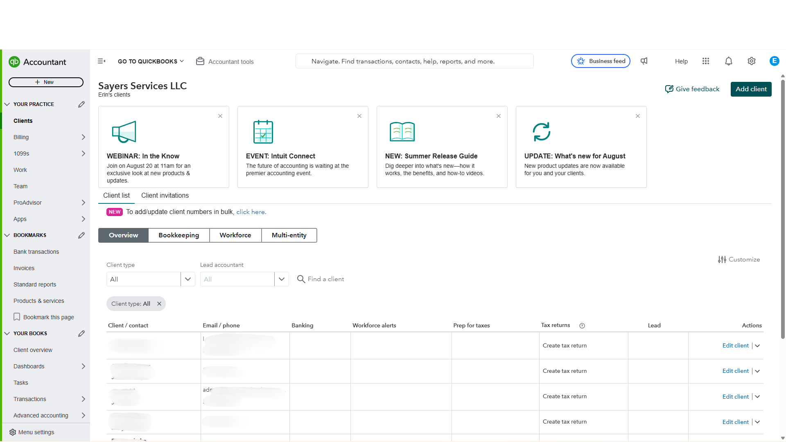
Task: Select the Overview view tab
Action: tap(123, 235)
